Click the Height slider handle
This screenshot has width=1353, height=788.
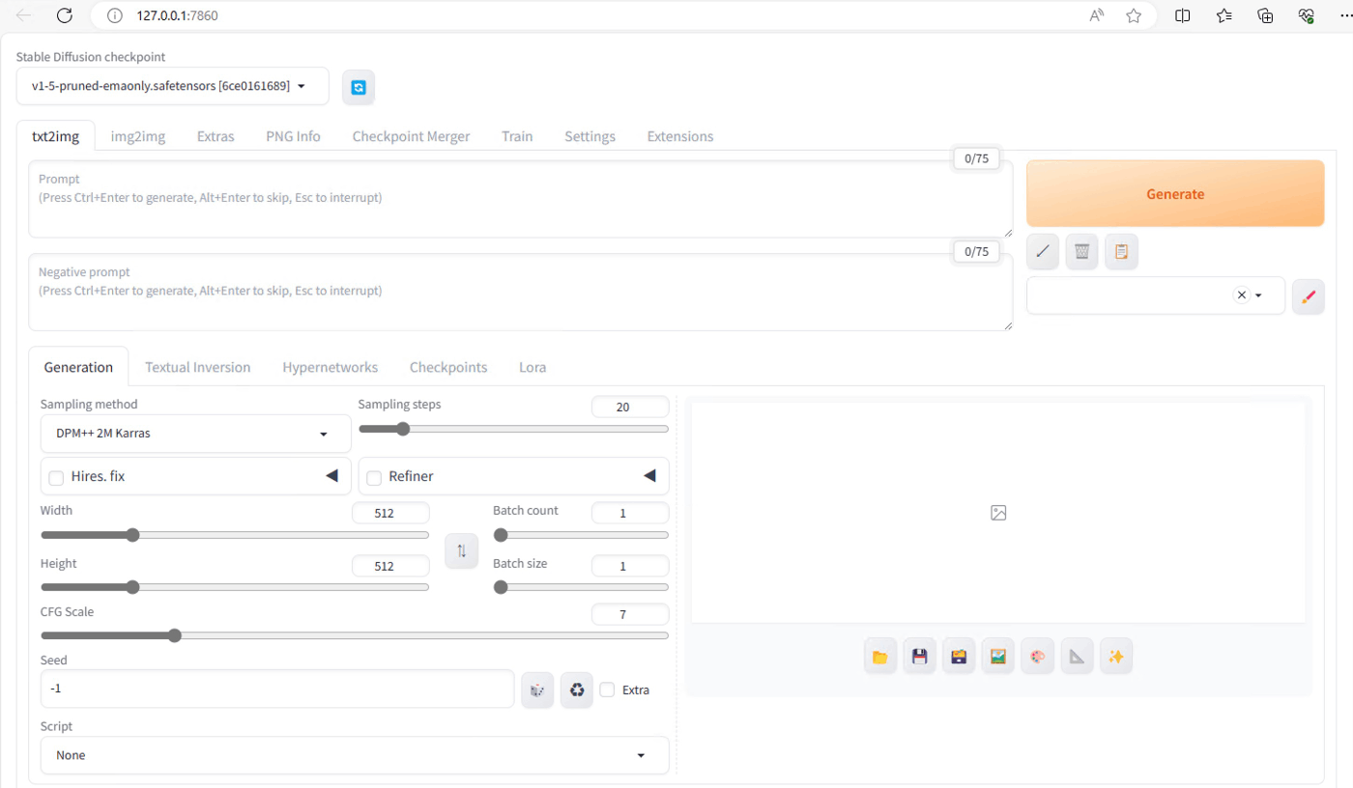coord(133,587)
